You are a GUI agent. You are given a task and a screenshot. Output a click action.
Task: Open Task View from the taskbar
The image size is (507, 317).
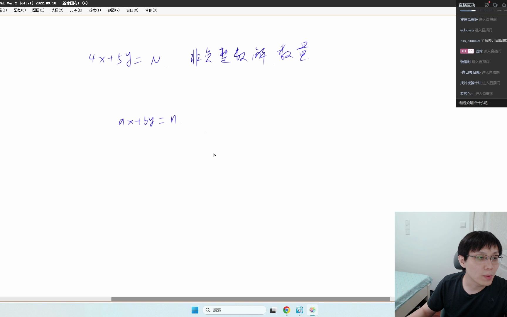coord(273,310)
